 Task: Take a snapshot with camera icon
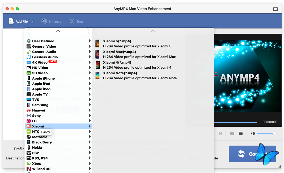pyautogui.click(x=232, y=134)
